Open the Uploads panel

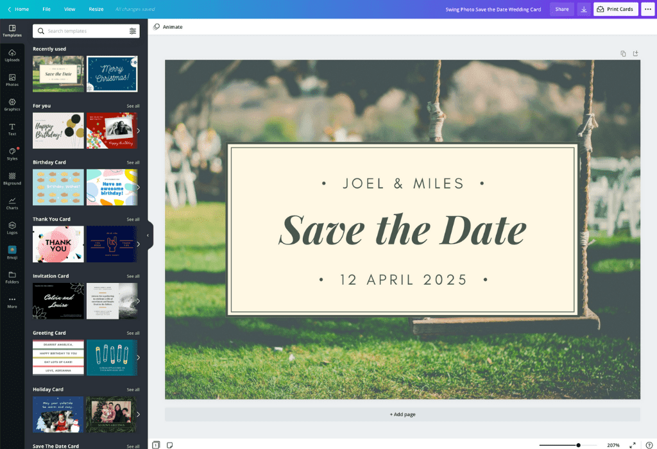12,56
